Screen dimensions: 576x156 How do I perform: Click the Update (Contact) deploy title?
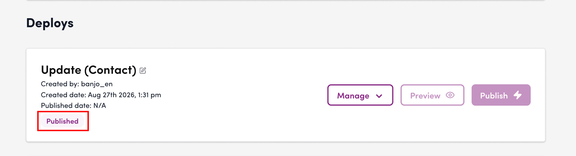[89, 70]
